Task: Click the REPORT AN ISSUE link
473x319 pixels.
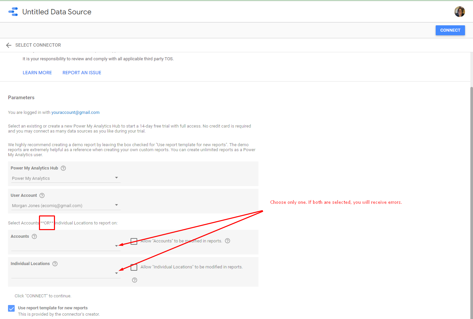Action: point(82,73)
